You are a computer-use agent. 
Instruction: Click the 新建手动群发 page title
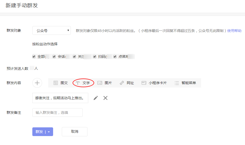[22, 5]
